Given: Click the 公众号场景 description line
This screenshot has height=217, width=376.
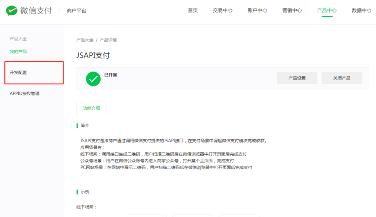Looking at the screenshot, I should pyautogui.click(x=157, y=161).
